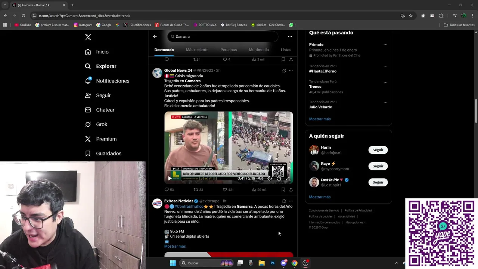The image size is (478, 269).
Task: Reply to the Global News 24 post
Action: point(169,189)
